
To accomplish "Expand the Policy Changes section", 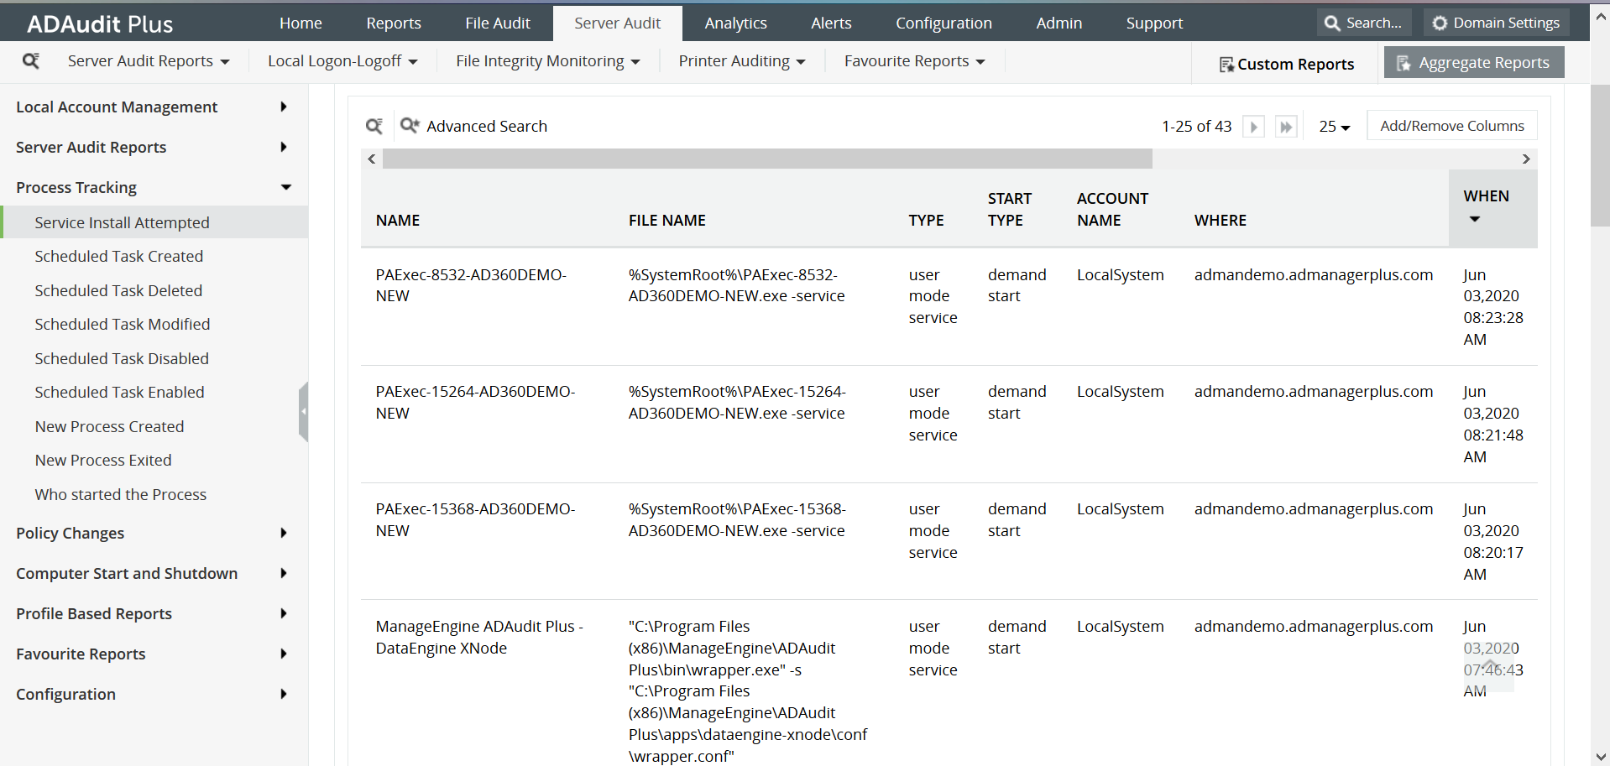I will click(283, 533).
